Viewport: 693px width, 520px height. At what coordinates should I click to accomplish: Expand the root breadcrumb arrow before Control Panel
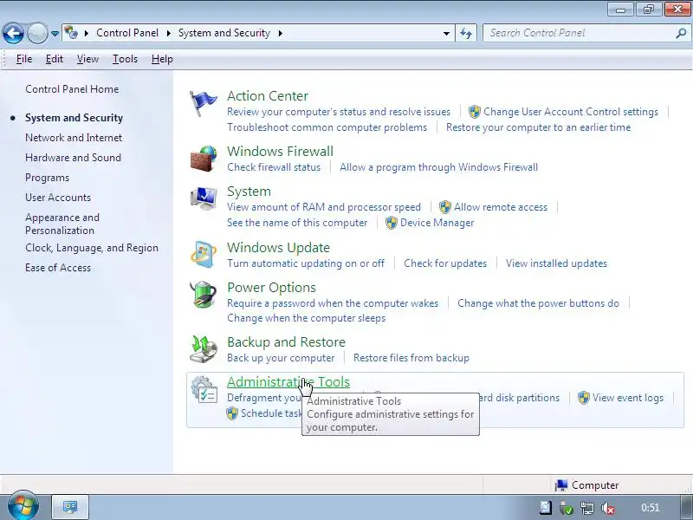click(87, 33)
